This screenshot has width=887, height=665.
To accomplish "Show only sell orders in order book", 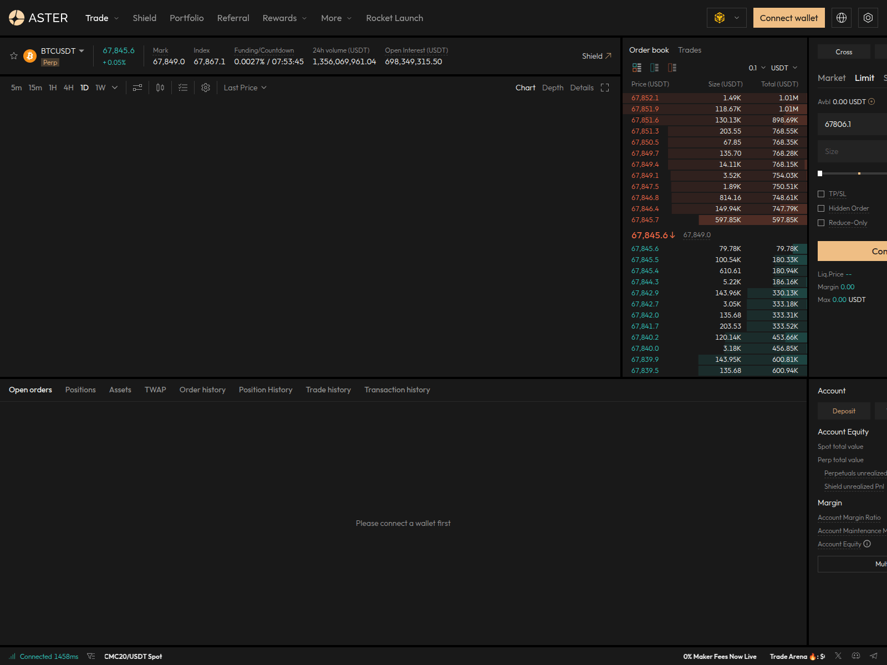I will (672, 68).
